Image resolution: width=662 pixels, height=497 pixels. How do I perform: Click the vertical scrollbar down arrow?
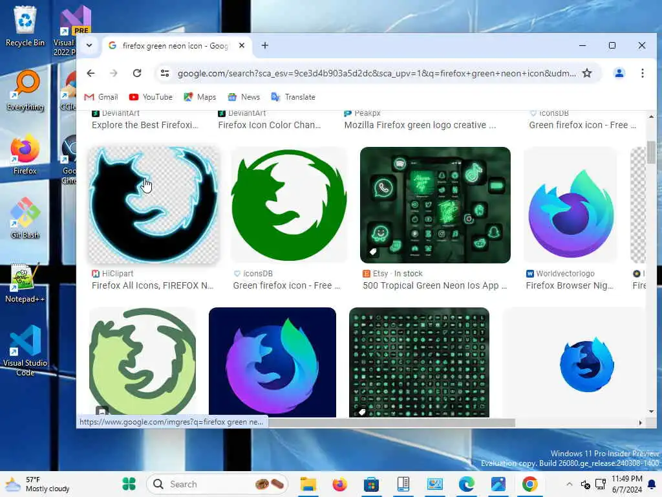tap(651, 411)
